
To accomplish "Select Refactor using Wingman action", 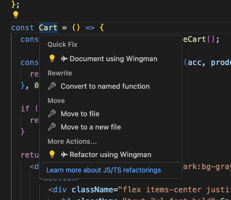I will point(111,155).
